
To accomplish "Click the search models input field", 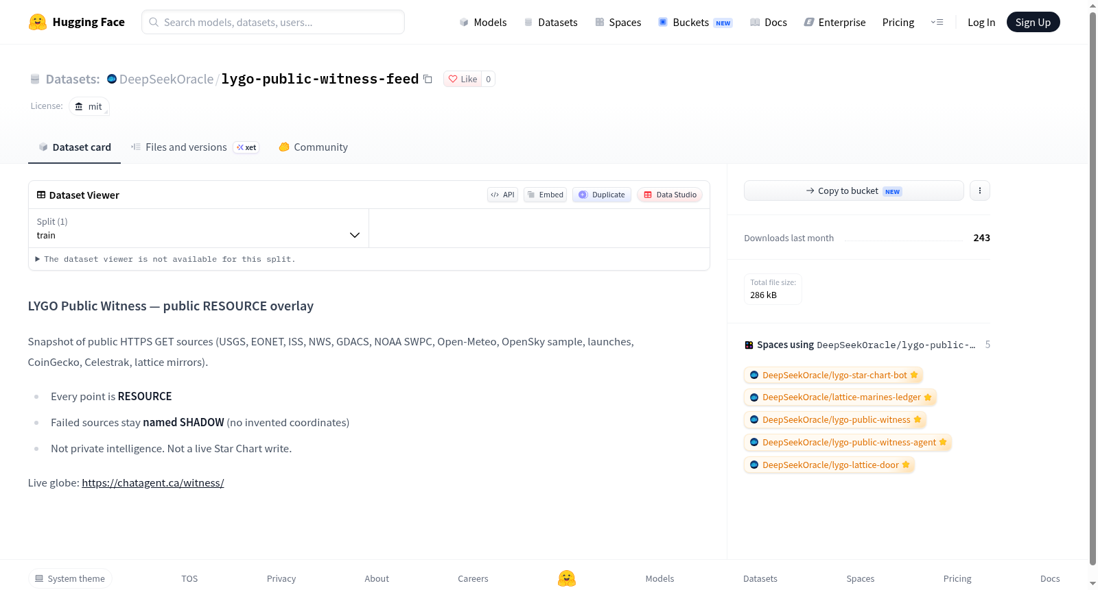I will 273,22.
